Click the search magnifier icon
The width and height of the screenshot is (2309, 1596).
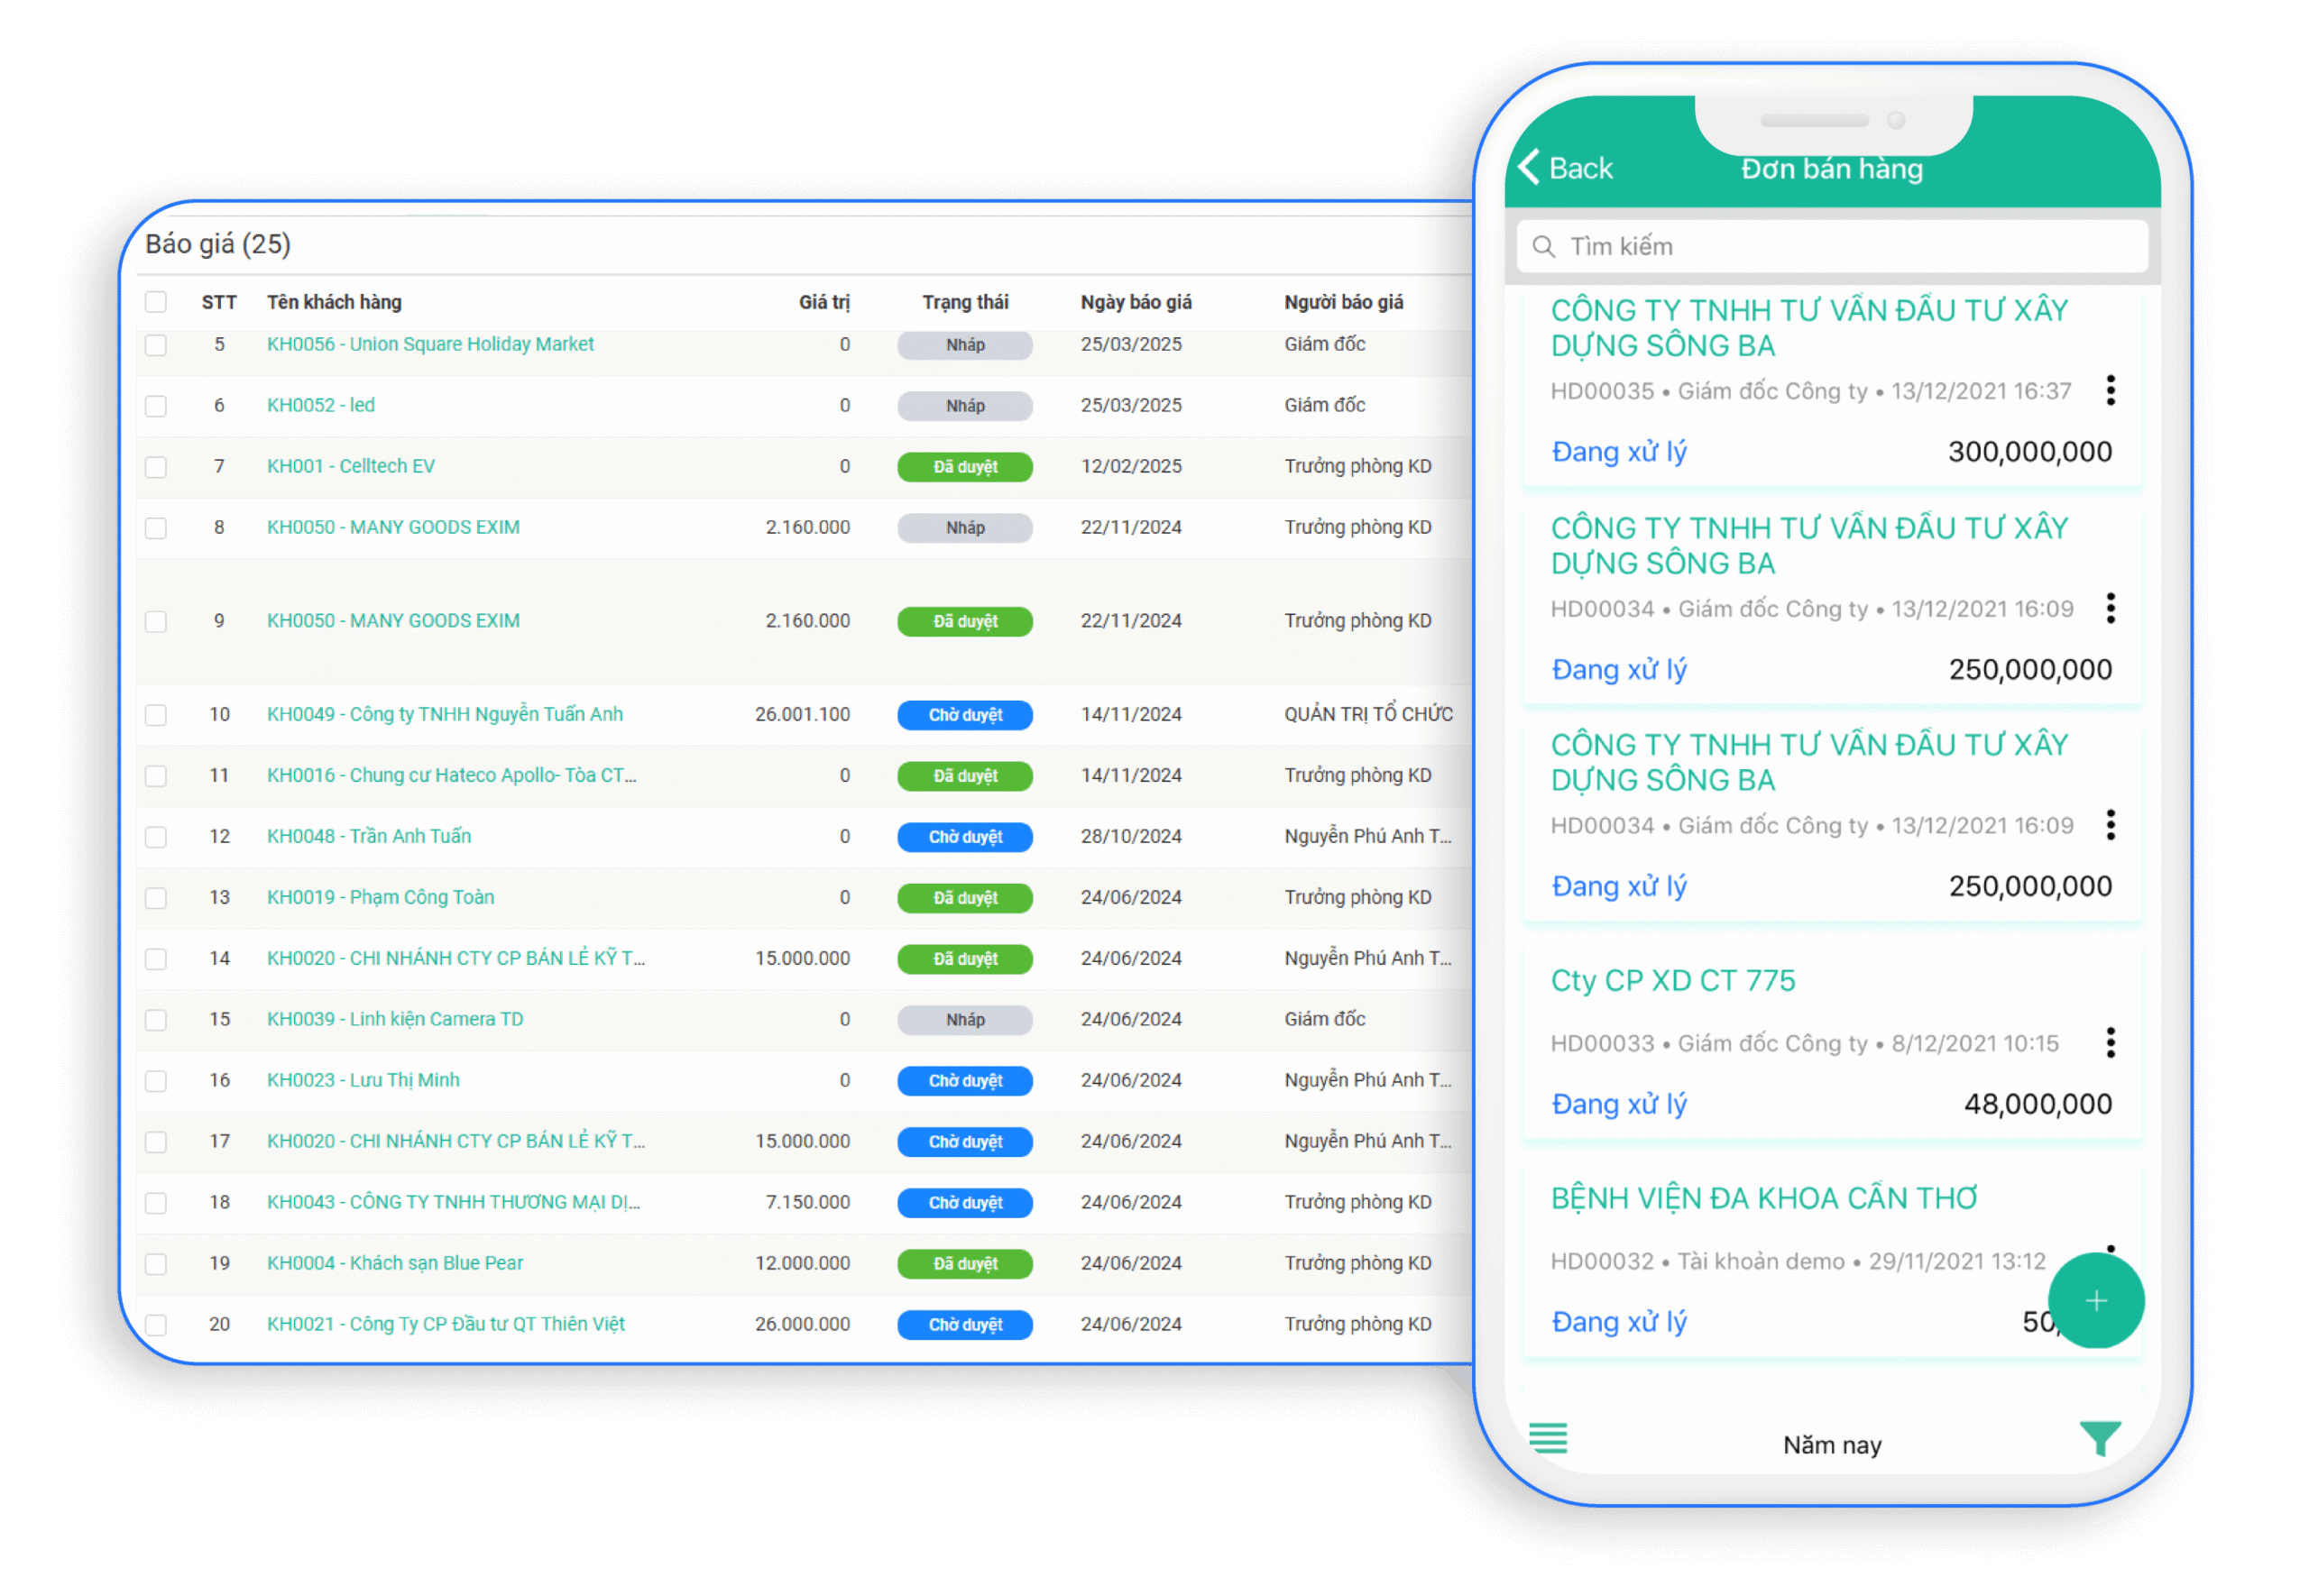[1543, 247]
